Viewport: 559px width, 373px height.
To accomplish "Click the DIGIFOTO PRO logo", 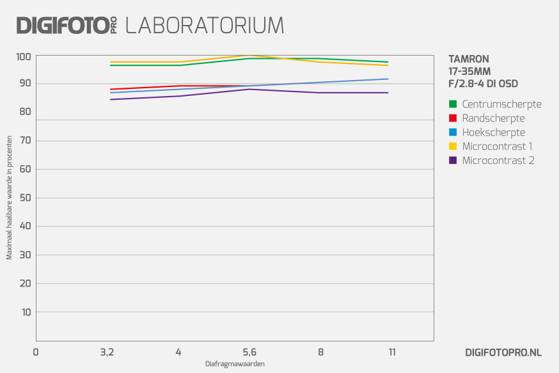I will [67, 26].
